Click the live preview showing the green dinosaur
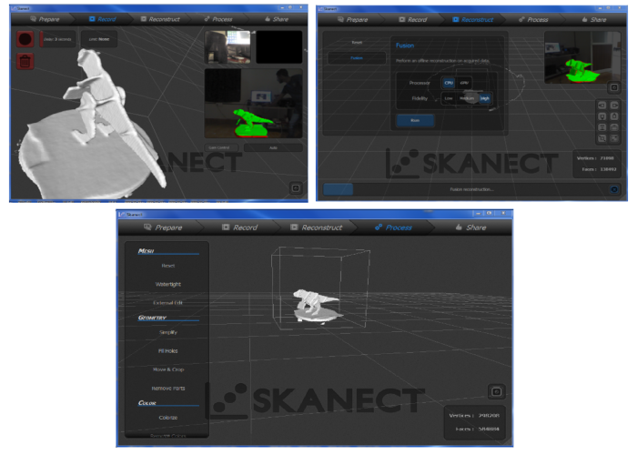Viewport: 637px width, 455px height. pyautogui.click(x=254, y=104)
